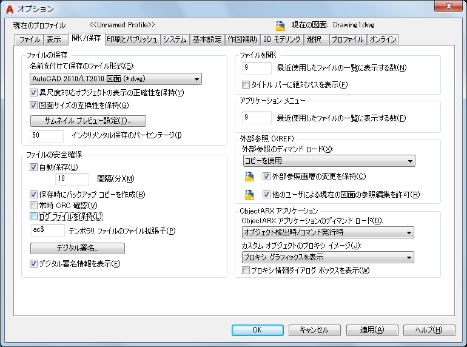467x347 pixels.
Task: Open the 印刷とパブリッシュ tab
Action: point(132,39)
